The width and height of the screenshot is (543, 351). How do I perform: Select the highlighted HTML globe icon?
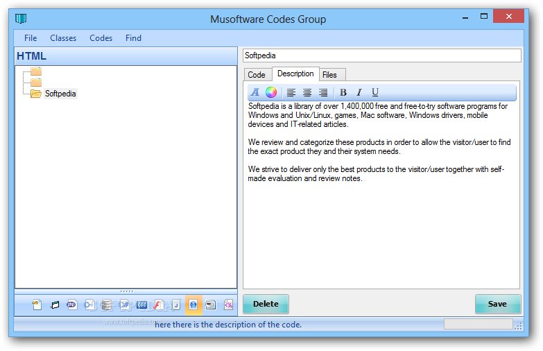coord(193,305)
